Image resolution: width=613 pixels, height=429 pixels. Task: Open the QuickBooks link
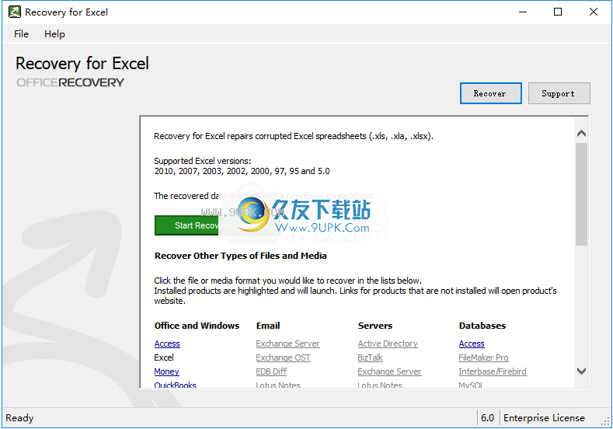[x=175, y=385]
